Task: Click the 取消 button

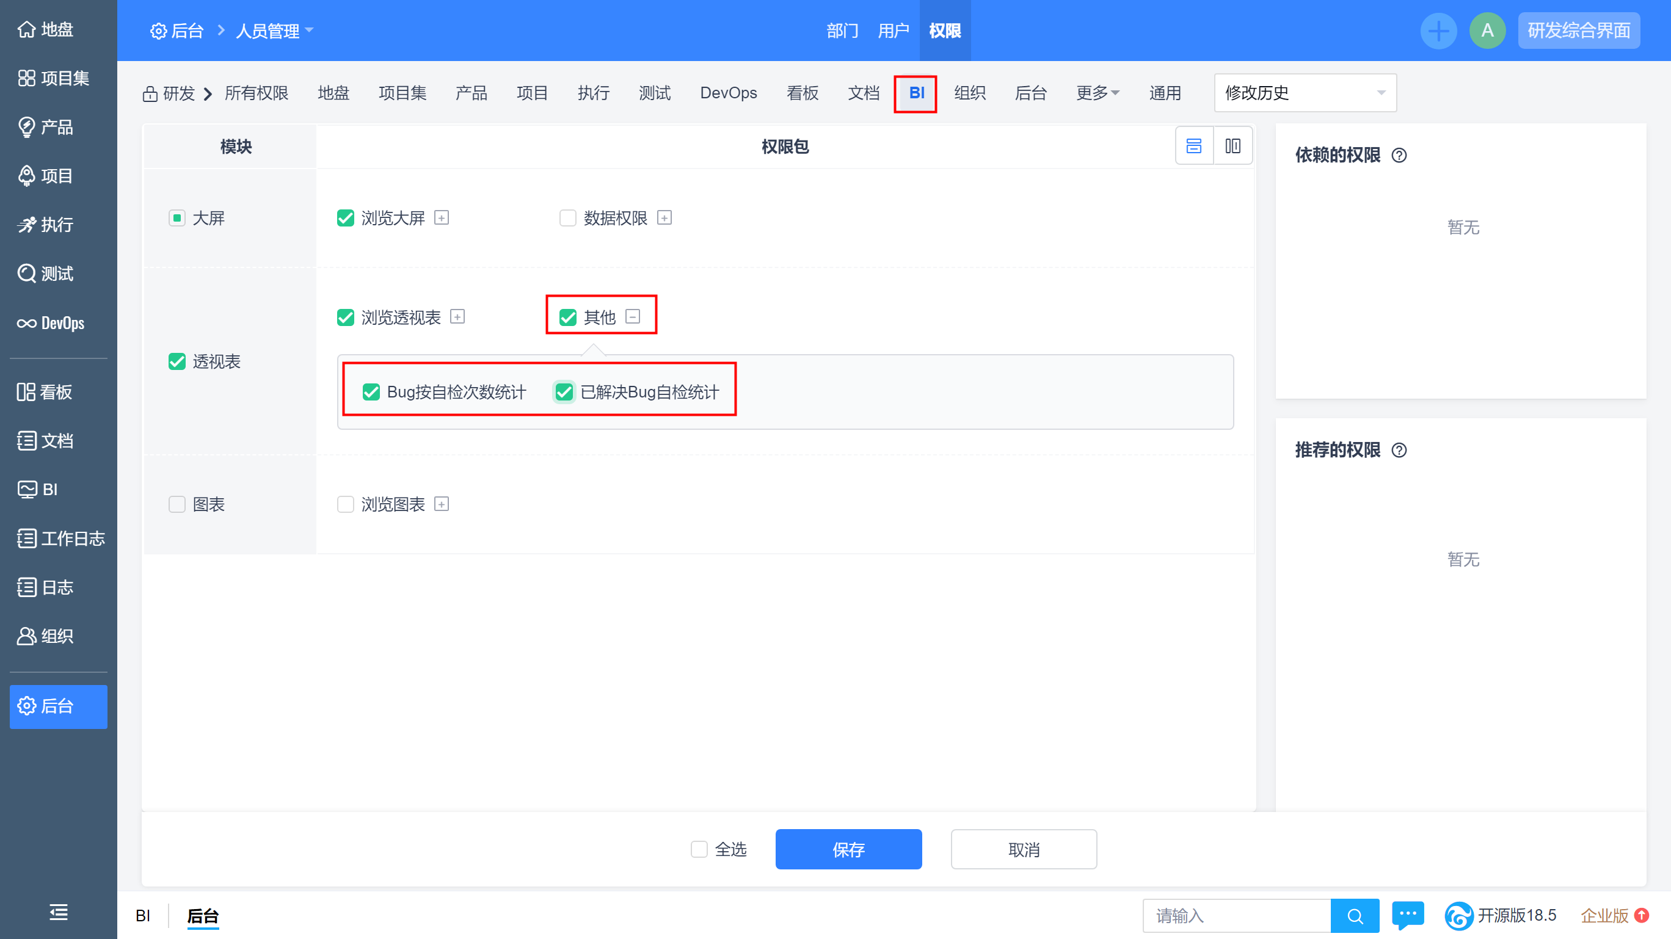Action: [1024, 849]
